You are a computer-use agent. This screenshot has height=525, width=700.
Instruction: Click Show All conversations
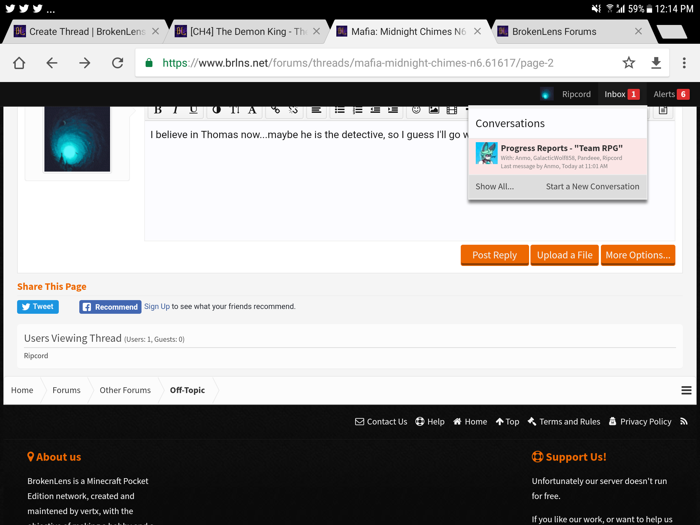coord(495,187)
